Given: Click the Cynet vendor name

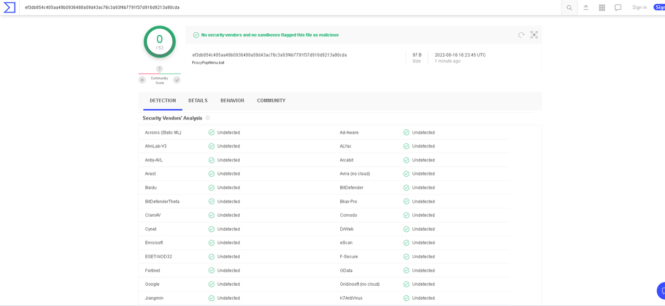Looking at the screenshot, I should coord(151,229).
